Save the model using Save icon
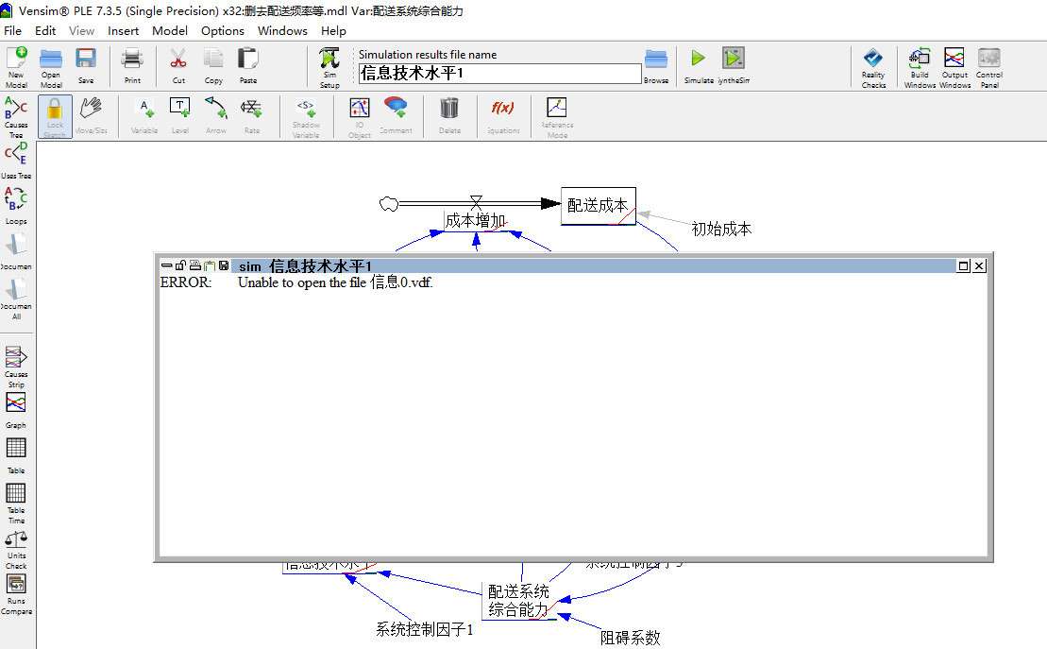This screenshot has width=1047, height=649. (86, 65)
